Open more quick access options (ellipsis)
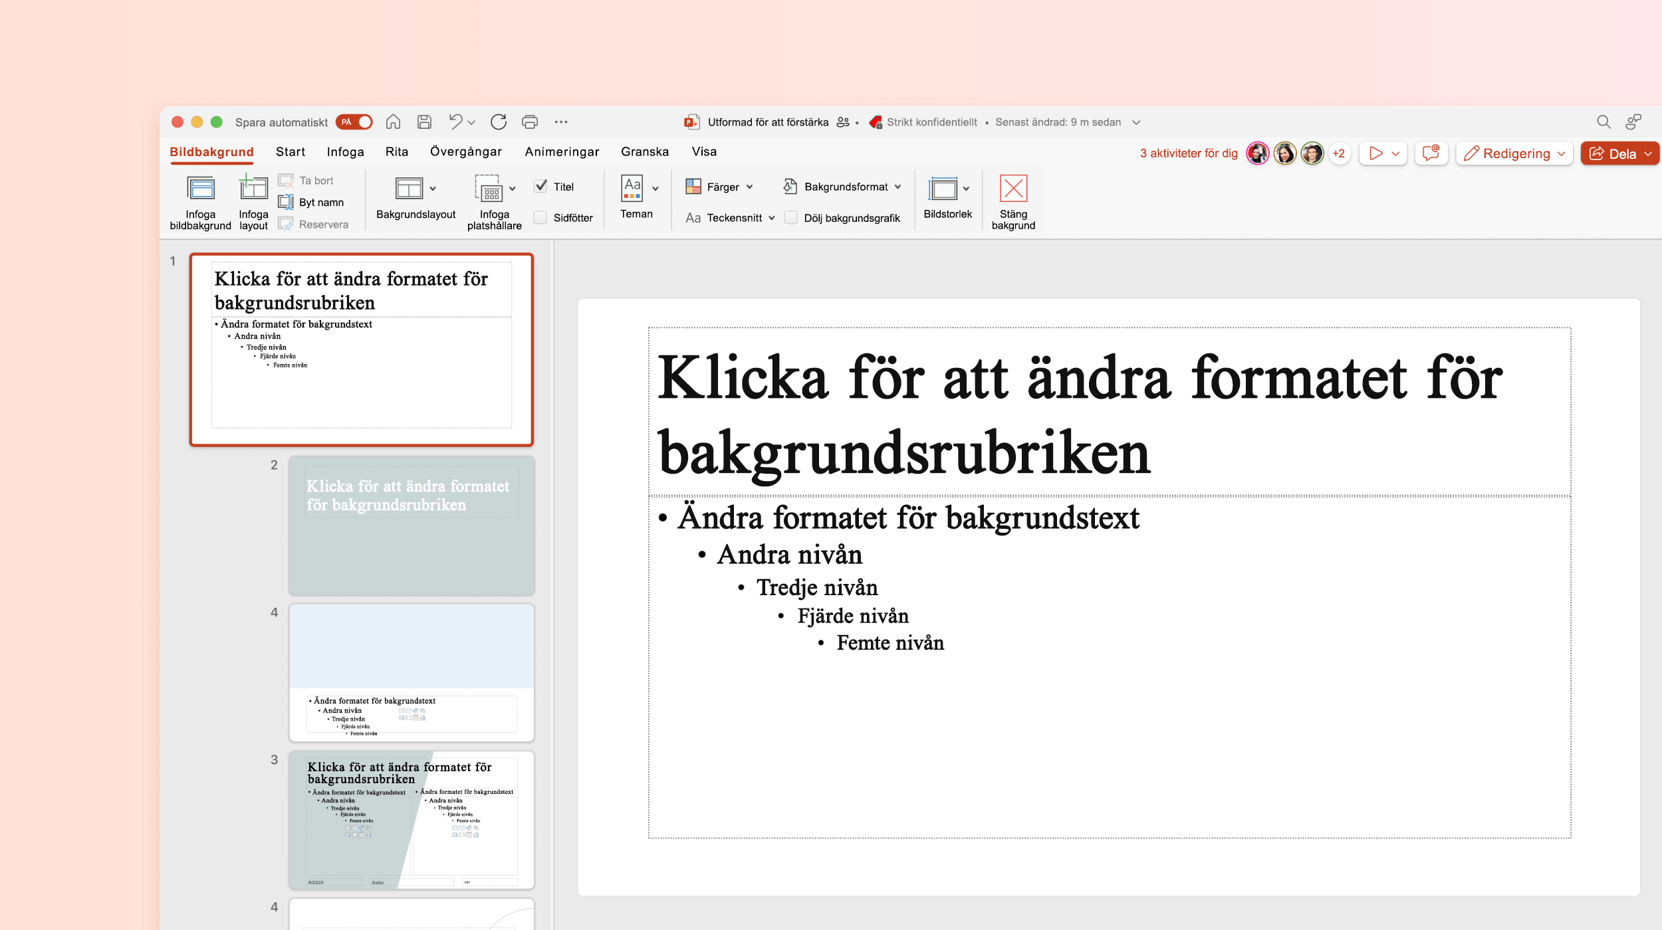This screenshot has height=930, width=1662. (x=561, y=122)
